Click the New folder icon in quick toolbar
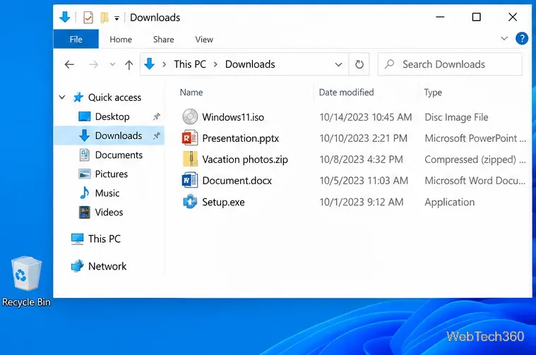Viewport: 536px width, 355px height. coord(105,18)
